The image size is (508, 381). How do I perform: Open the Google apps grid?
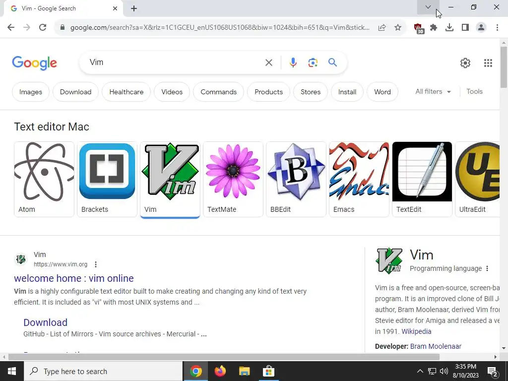pyautogui.click(x=488, y=63)
